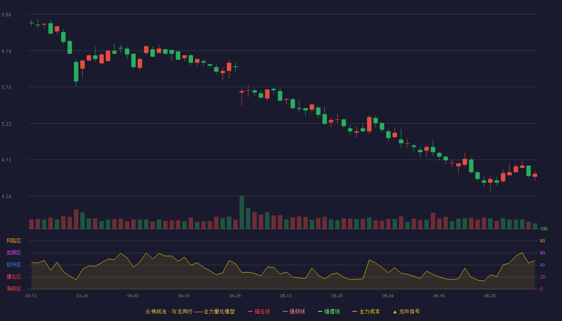The image size is (562, 321).
Task: Click the 4.24 price axis label
Action: tap(6, 197)
